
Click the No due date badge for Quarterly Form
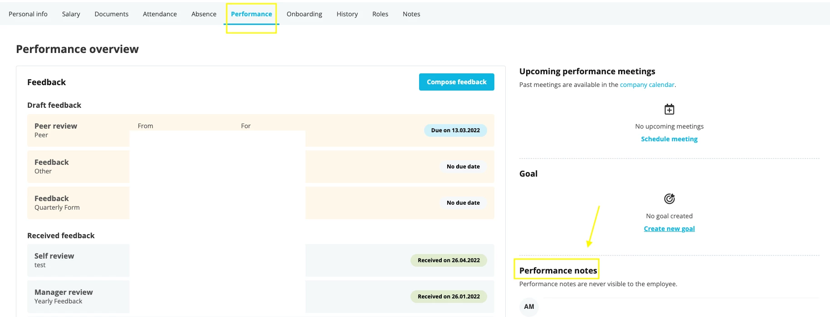463,203
